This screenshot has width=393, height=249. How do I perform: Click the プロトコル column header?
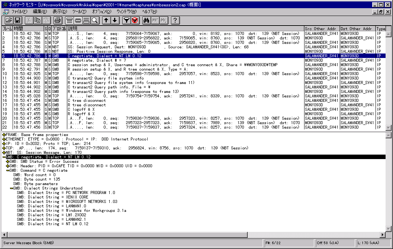coord(59,29)
